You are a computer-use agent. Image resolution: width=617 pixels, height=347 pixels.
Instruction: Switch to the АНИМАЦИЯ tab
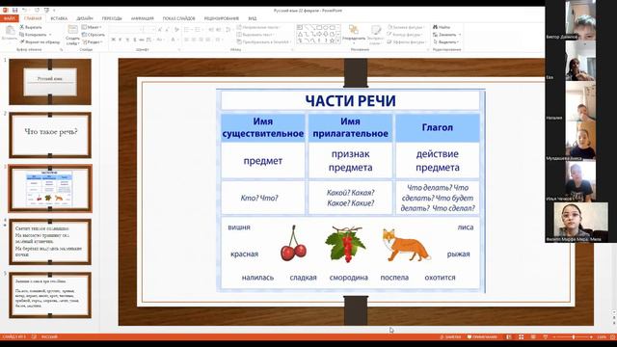[x=142, y=18]
